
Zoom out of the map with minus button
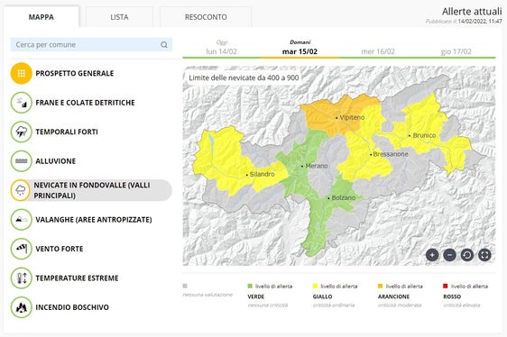coord(450,255)
